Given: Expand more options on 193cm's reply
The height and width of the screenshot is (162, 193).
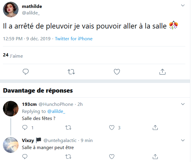Looking at the screenshot, I should (183, 104).
